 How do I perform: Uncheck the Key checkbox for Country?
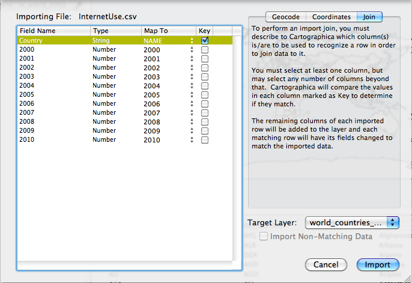(205, 41)
